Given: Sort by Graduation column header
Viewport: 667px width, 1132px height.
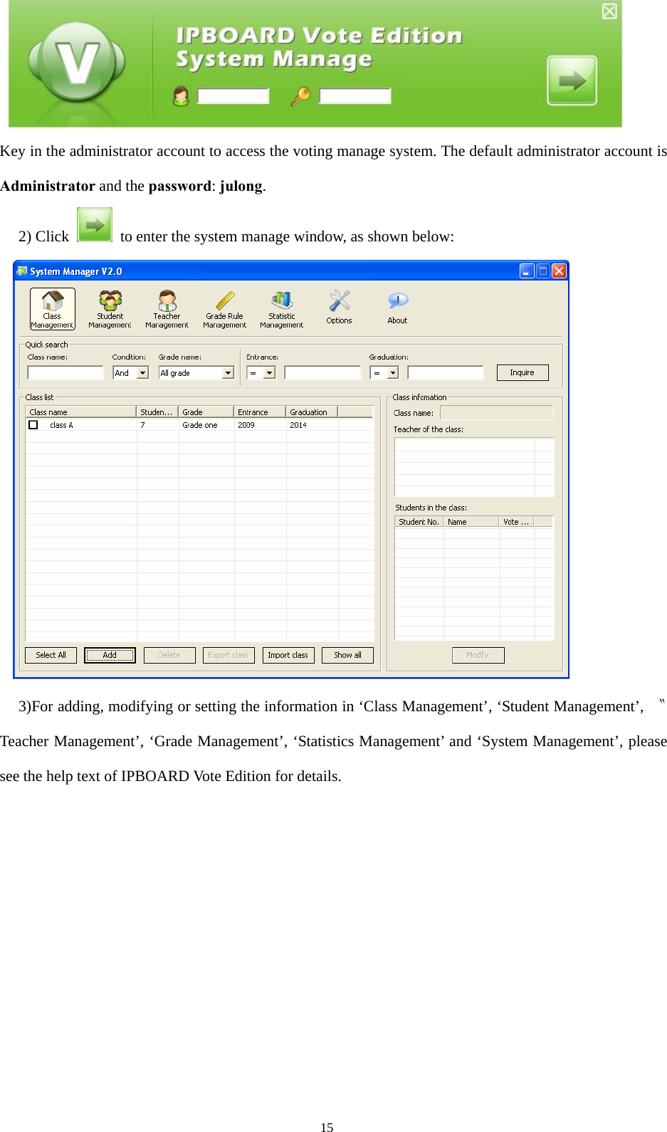Looking at the screenshot, I should (x=311, y=412).
